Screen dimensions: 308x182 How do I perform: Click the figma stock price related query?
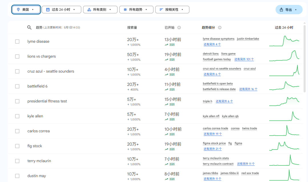214,143
